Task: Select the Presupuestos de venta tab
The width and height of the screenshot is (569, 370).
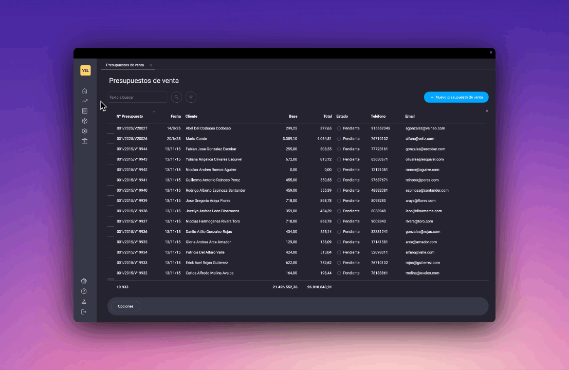Action: pyautogui.click(x=125, y=65)
